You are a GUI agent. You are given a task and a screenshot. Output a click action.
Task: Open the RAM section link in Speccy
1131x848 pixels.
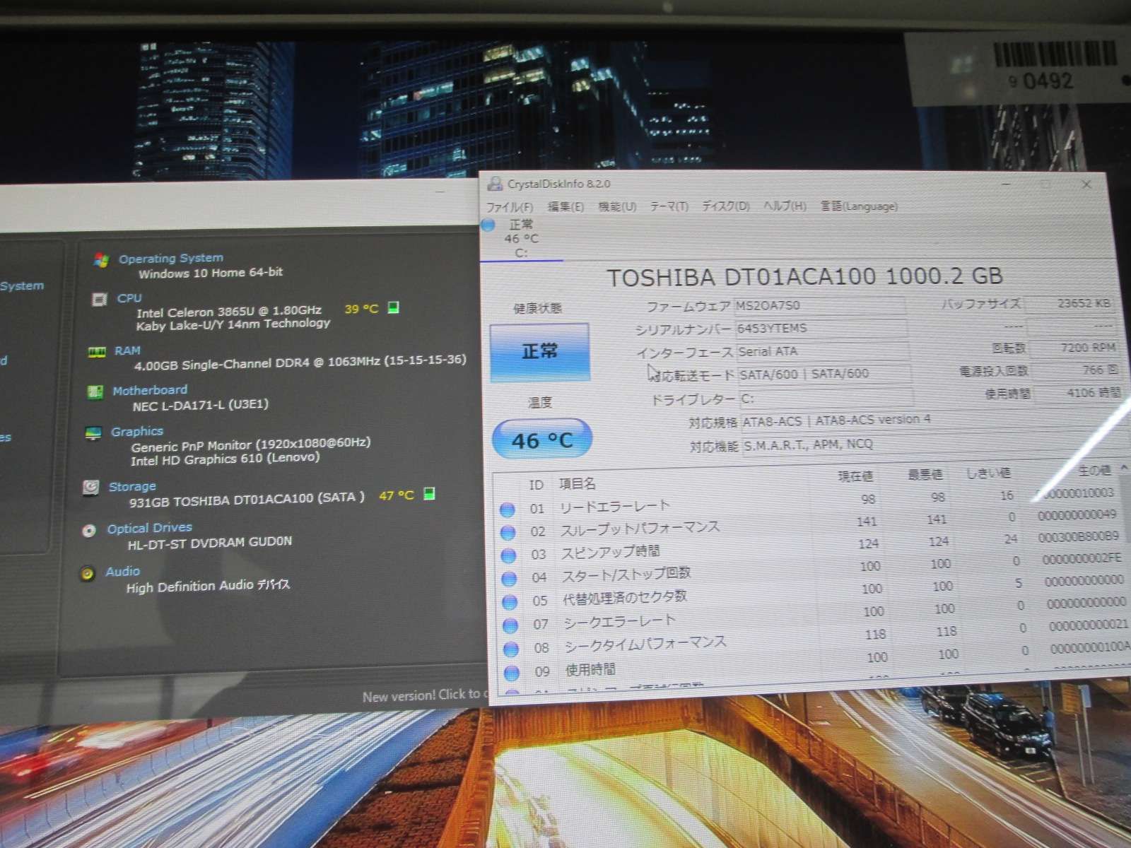click(127, 351)
